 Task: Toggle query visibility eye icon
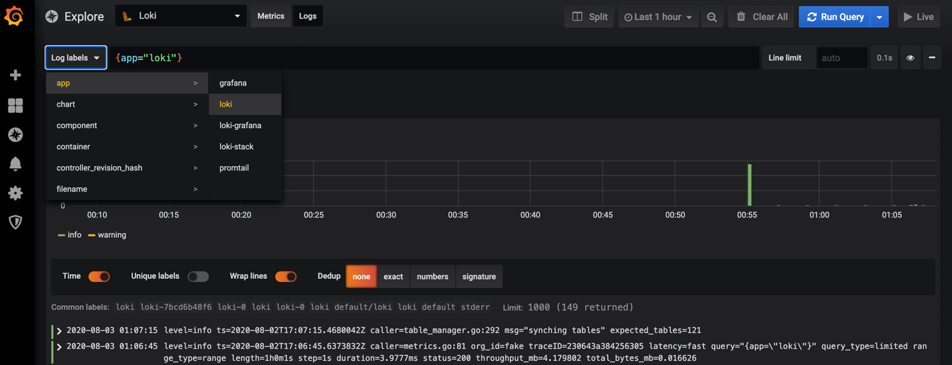(910, 58)
